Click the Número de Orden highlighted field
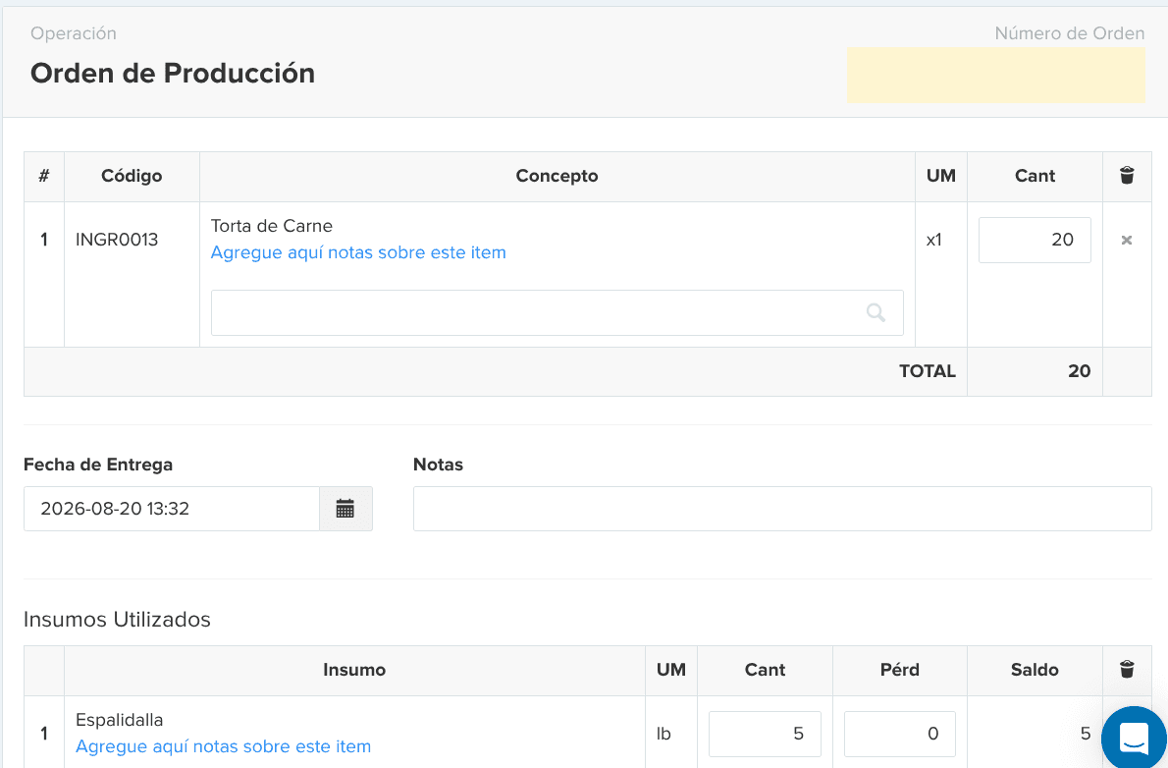Image resolution: width=1168 pixels, height=768 pixels. click(x=996, y=76)
